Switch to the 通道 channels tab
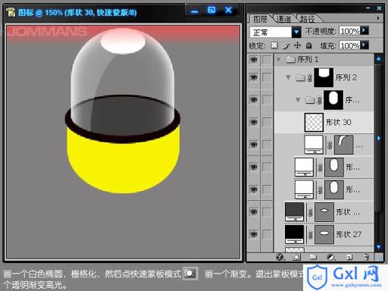The width and height of the screenshot is (388, 291). click(283, 19)
